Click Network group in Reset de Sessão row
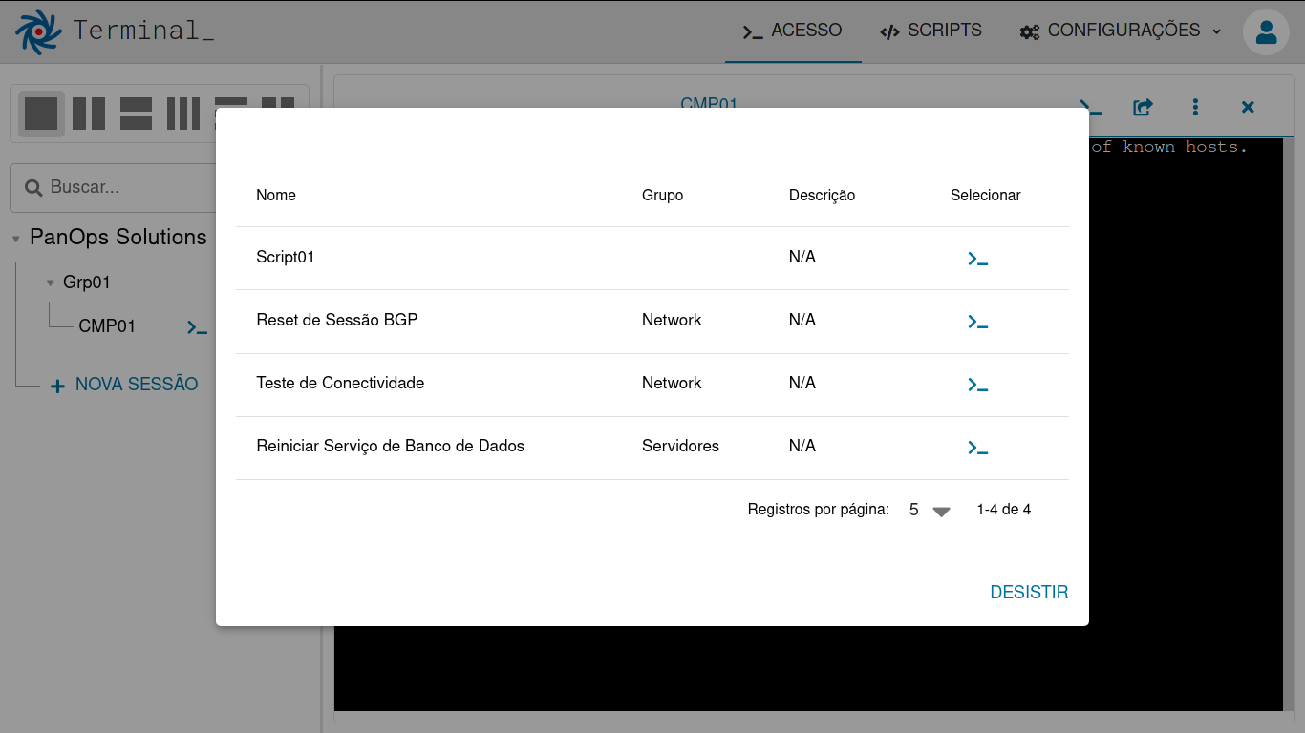The width and height of the screenshot is (1305, 733). pos(672,320)
